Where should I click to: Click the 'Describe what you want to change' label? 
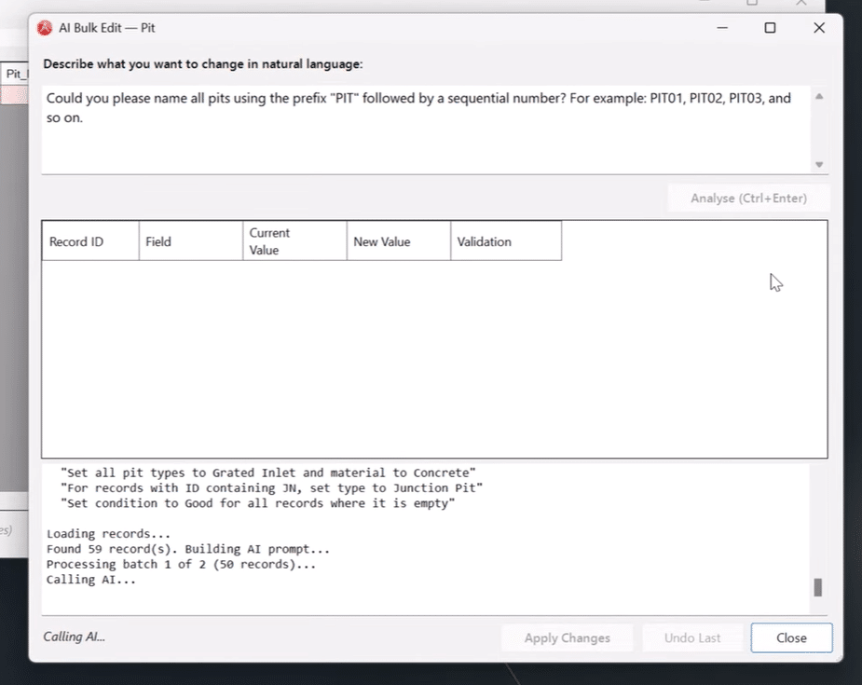203,63
